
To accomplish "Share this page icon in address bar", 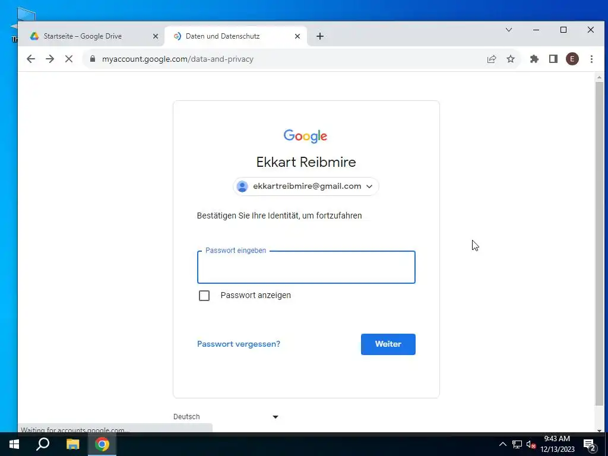I will tap(491, 59).
